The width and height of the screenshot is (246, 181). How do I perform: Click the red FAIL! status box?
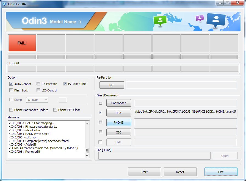(x=22, y=43)
